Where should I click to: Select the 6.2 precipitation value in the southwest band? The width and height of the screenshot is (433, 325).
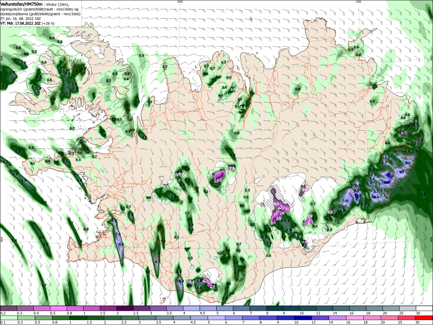coord(114,221)
